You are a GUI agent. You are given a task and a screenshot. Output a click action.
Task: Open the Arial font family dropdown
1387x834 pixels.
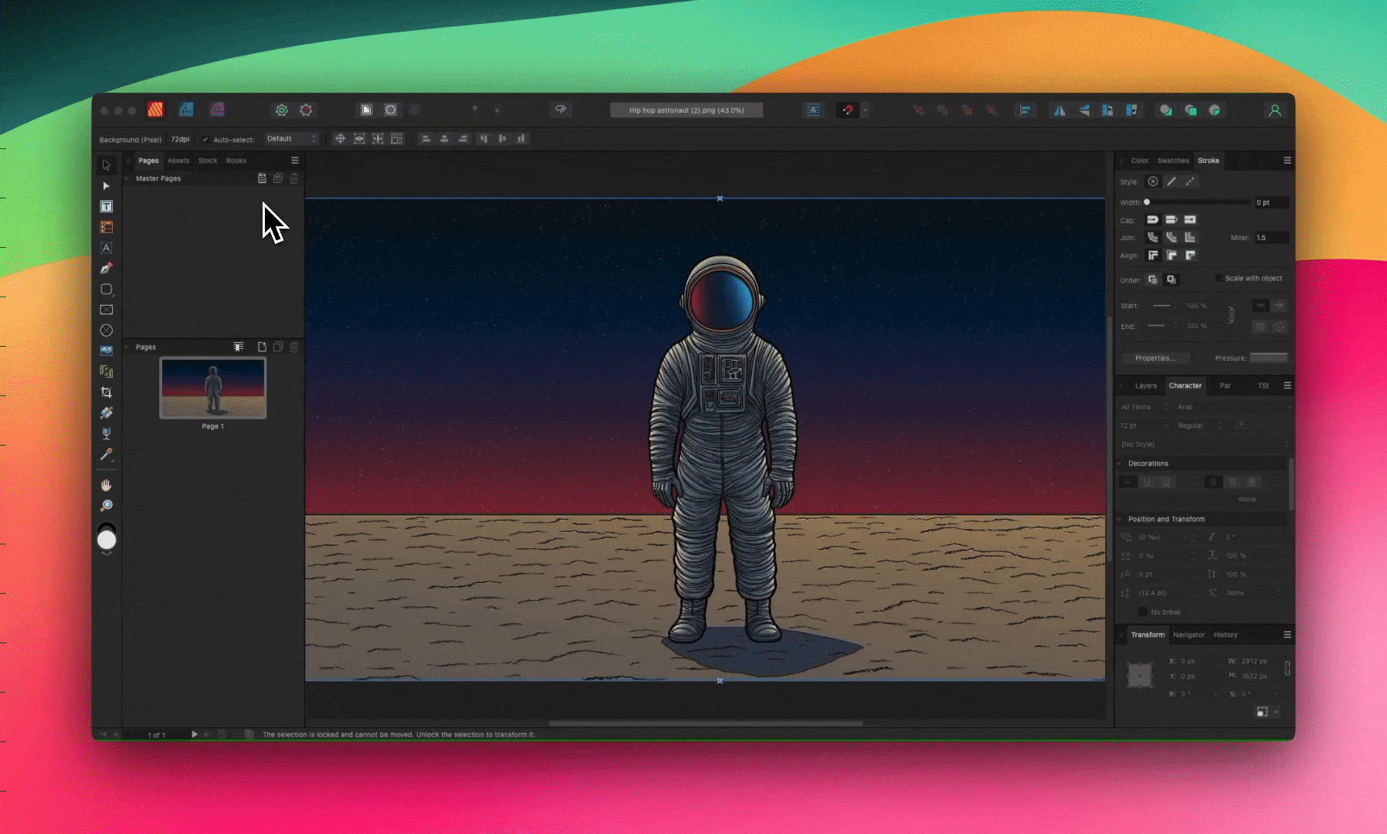[x=1233, y=407]
